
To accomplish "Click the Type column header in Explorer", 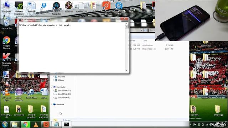I will (145, 41).
